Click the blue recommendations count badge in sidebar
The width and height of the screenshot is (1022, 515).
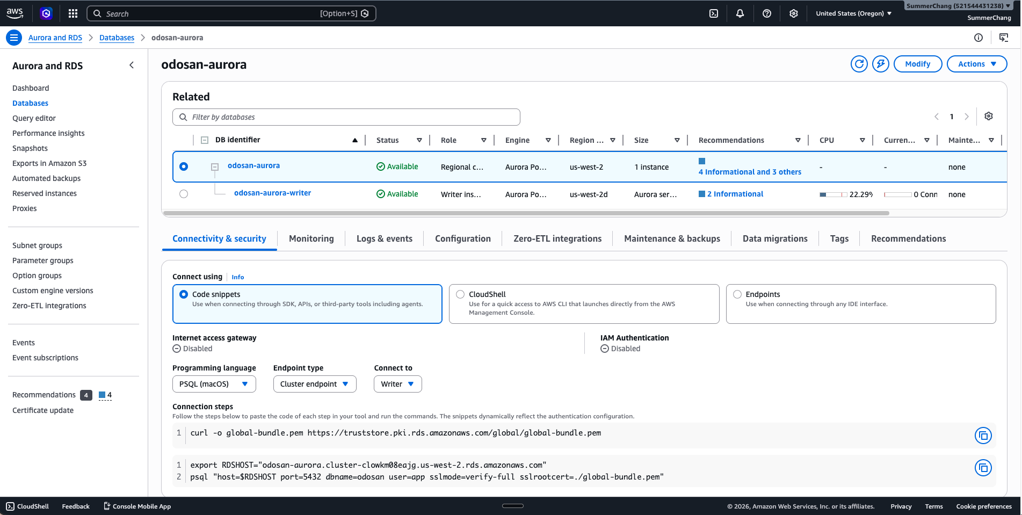point(105,395)
